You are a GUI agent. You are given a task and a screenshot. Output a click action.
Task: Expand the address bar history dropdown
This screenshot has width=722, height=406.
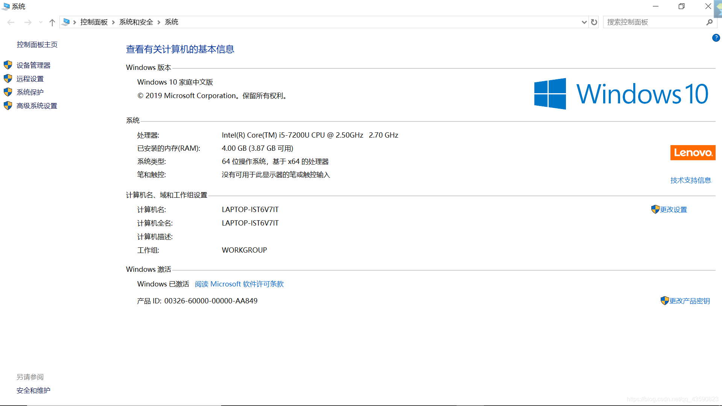(x=584, y=22)
